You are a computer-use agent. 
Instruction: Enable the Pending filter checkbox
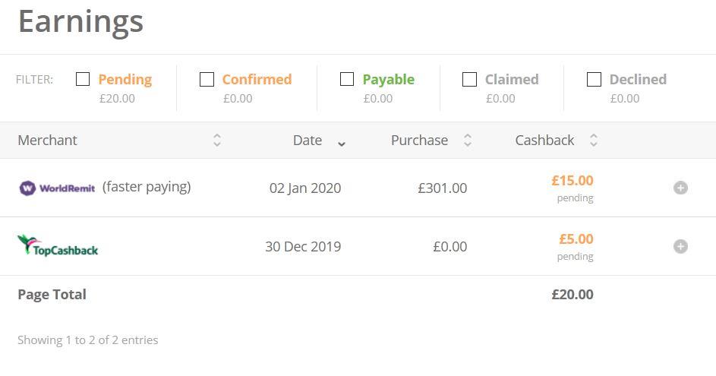tap(83, 79)
